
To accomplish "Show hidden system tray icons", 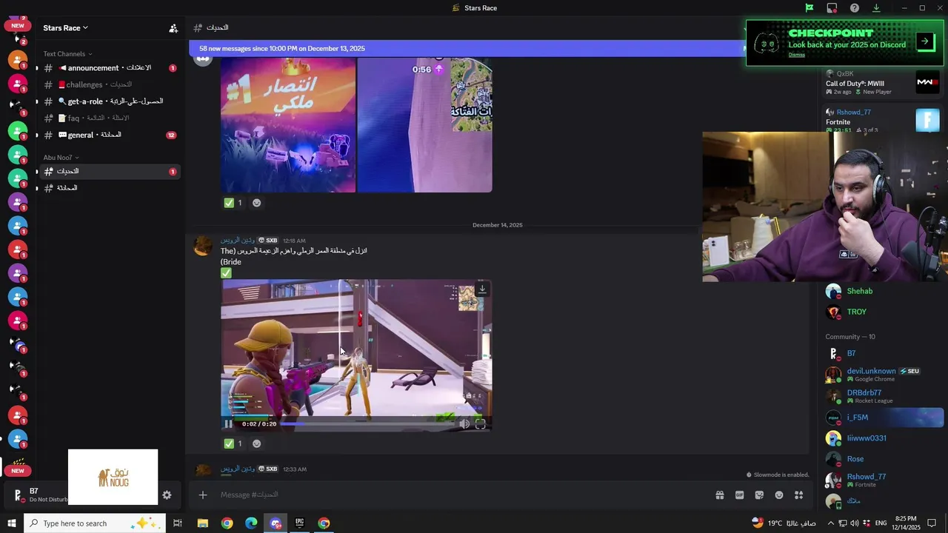I will (830, 523).
